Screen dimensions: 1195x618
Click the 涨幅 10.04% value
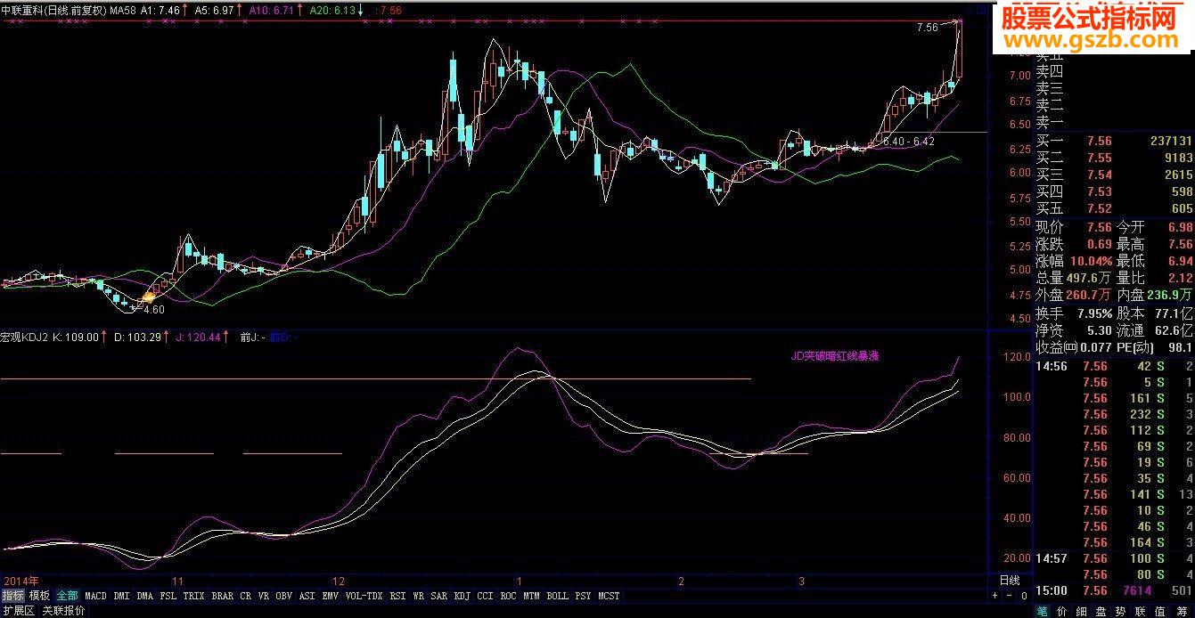coord(1092,261)
